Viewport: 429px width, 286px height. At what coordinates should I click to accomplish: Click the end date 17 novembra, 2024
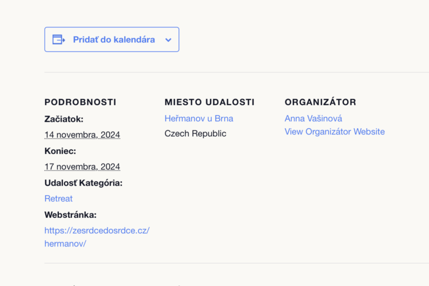pos(82,166)
